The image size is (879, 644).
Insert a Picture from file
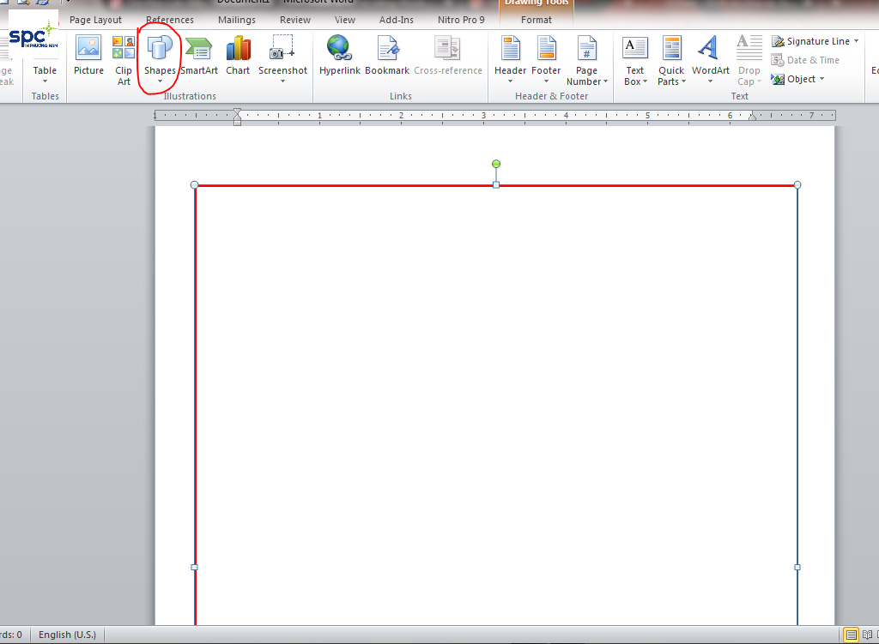(88, 55)
